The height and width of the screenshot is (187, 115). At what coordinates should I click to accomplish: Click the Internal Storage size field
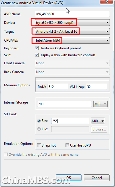click(x=64, y=104)
